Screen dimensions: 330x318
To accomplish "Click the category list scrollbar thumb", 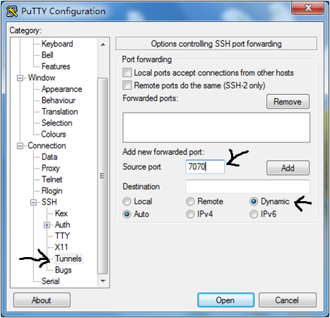I will click(x=102, y=176).
